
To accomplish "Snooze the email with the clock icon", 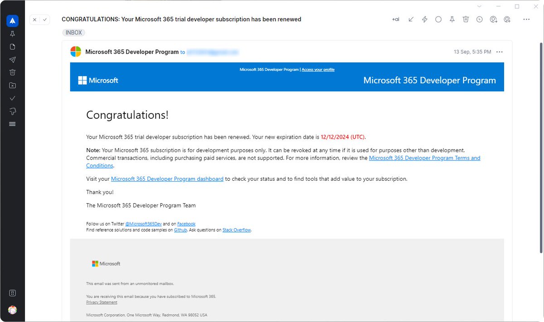I will pyautogui.click(x=479, y=19).
